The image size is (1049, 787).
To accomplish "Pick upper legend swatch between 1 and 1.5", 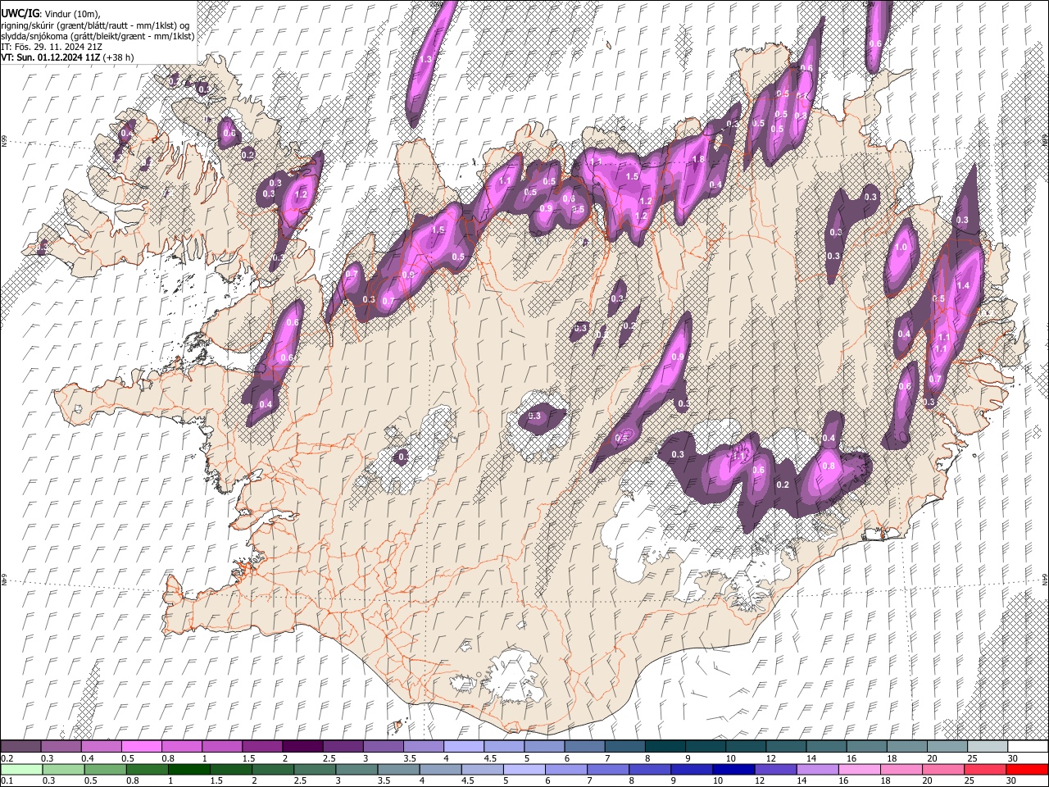I will (x=222, y=746).
